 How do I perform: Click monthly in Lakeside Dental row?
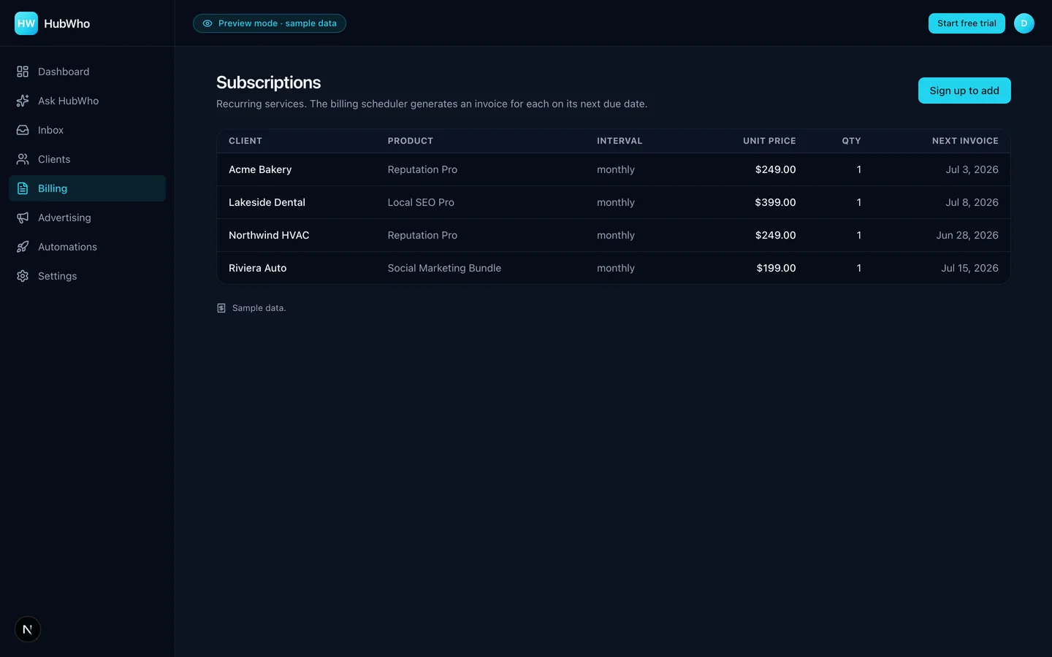pos(616,202)
